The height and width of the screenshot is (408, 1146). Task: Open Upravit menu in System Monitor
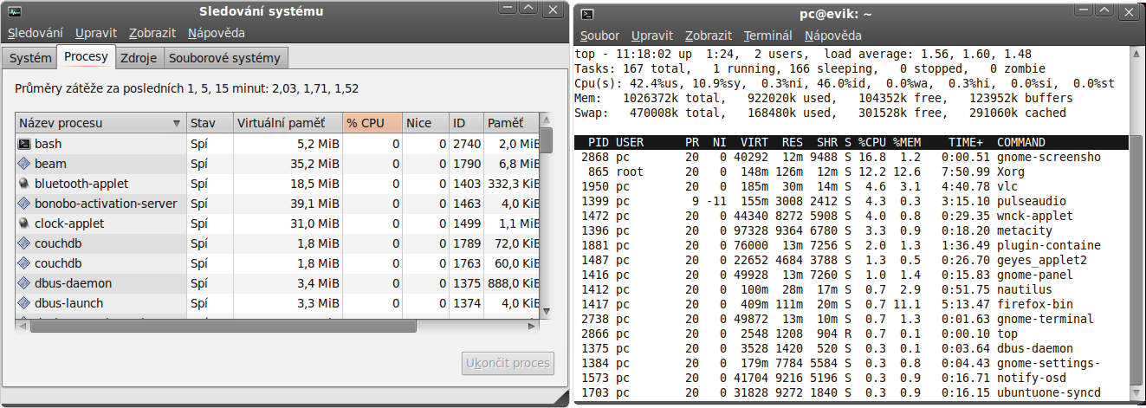tap(96, 33)
